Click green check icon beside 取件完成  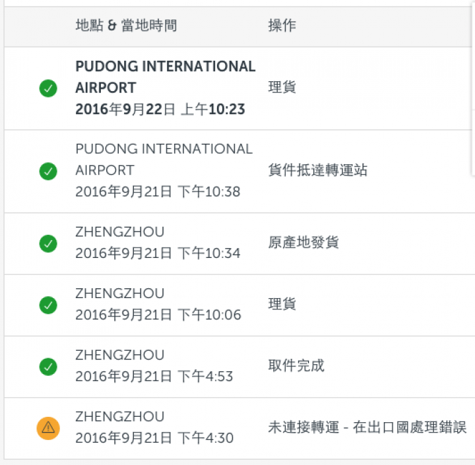click(48, 367)
